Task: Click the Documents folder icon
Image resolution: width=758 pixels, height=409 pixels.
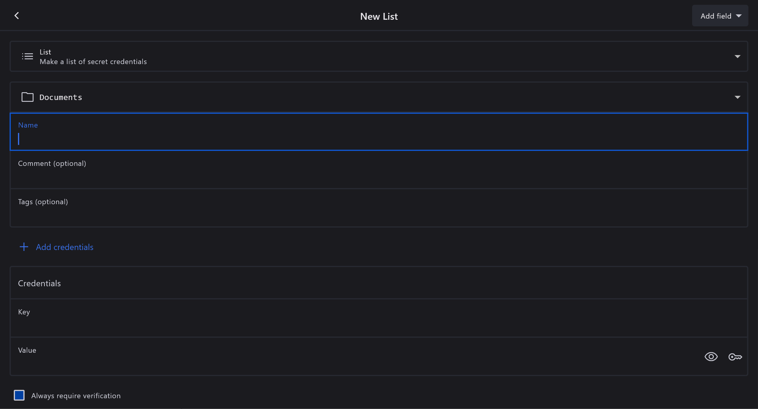Action: pyautogui.click(x=27, y=97)
